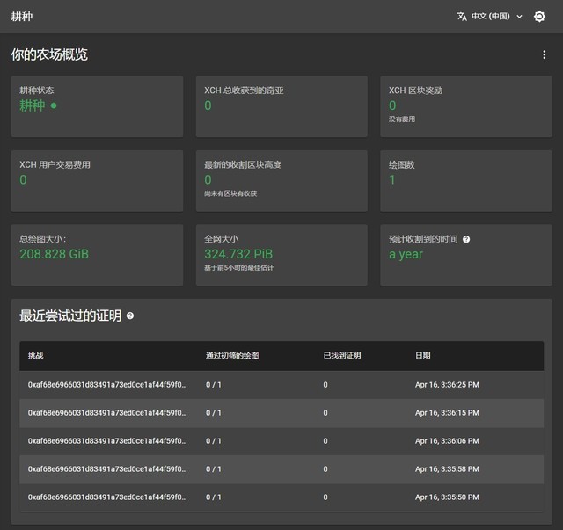563x530 pixels.
Task: Open the three-dot farm overview menu
Action: pyautogui.click(x=544, y=54)
